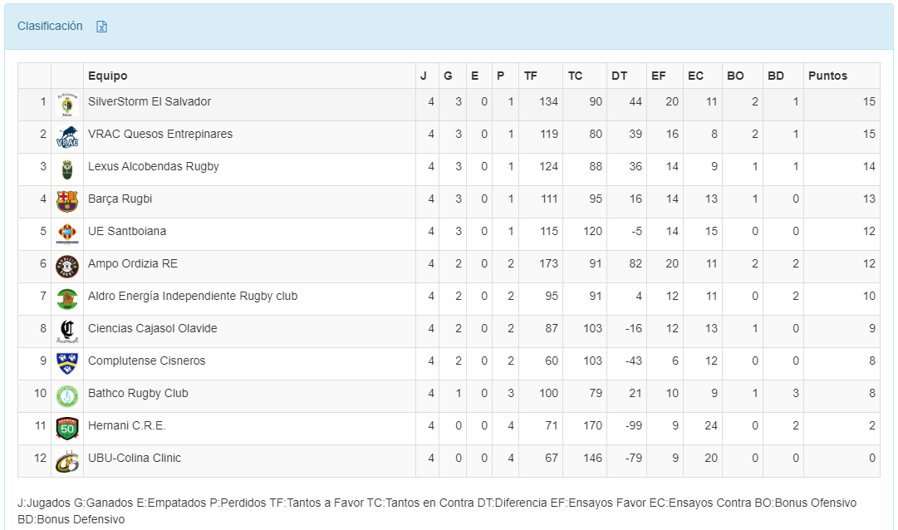Screen dimensions: 898x530
Task: Click the Complutense Cisneros shield crest
Action: click(x=66, y=364)
